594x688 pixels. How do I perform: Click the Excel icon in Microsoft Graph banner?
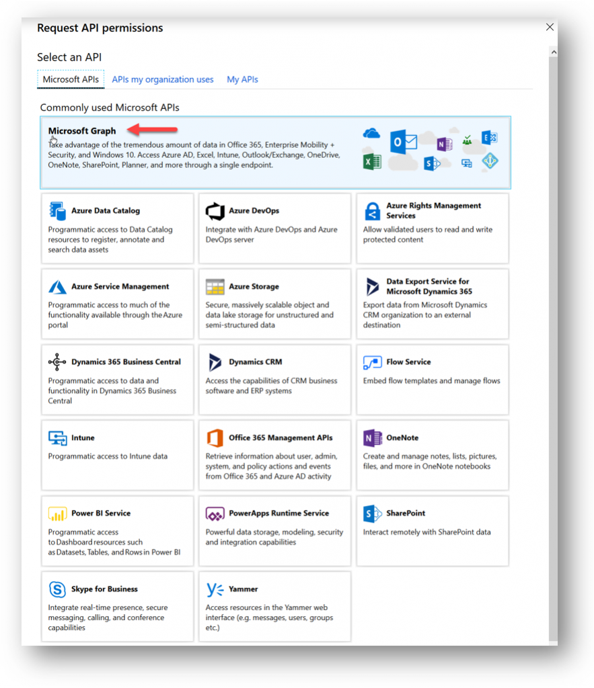click(372, 162)
